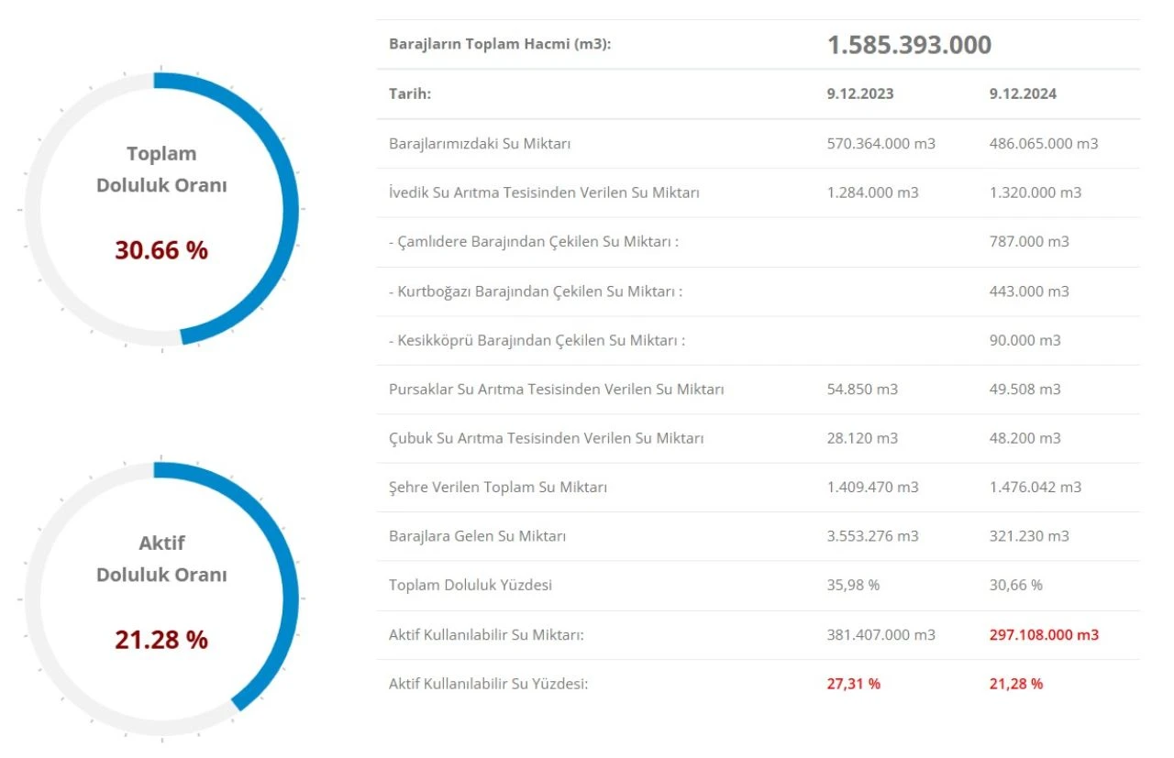Click the 21.28 % active fill value
1174x758 pixels.
(161, 640)
